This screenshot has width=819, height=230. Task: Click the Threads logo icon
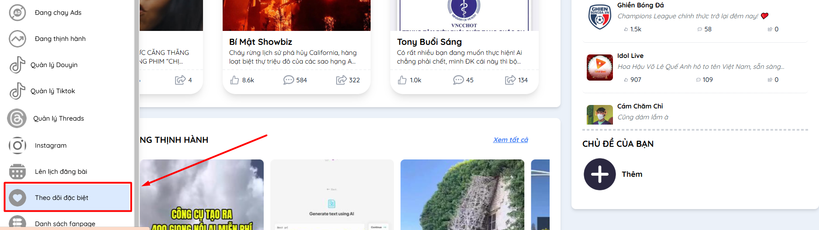click(17, 118)
